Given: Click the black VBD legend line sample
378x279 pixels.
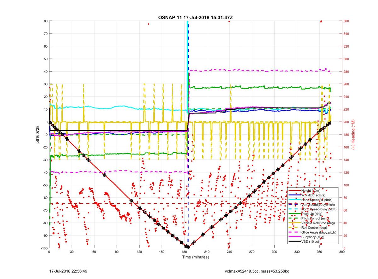Looking at the screenshot, I should coord(295,241).
